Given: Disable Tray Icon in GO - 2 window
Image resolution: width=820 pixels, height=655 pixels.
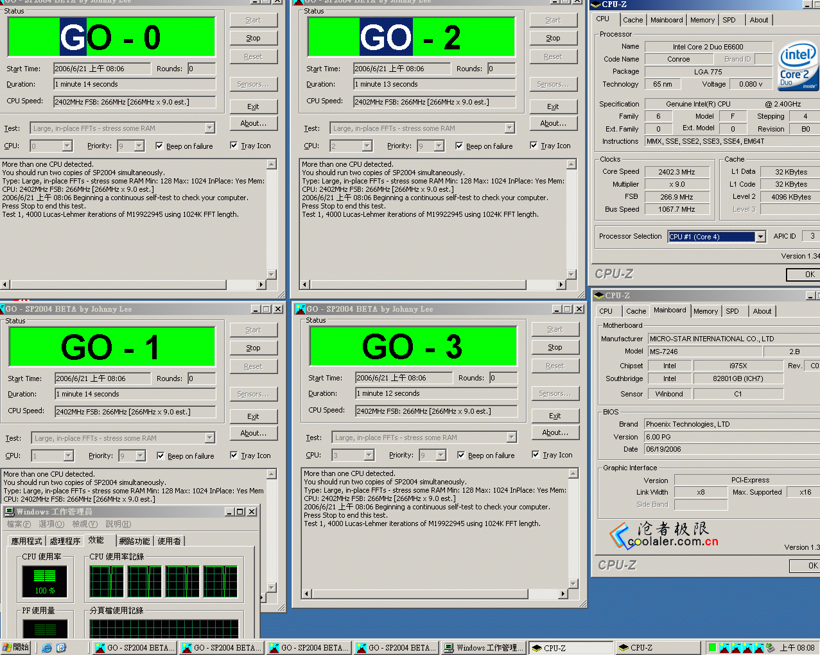Looking at the screenshot, I should point(534,146).
